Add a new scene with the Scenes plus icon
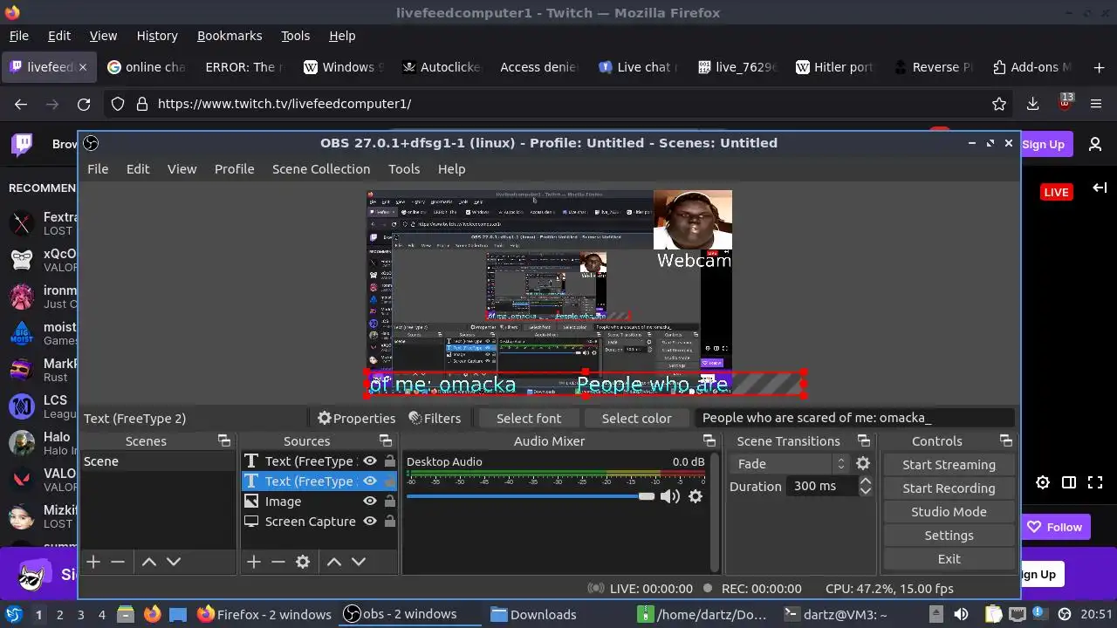The image size is (1117, 628). click(x=93, y=562)
